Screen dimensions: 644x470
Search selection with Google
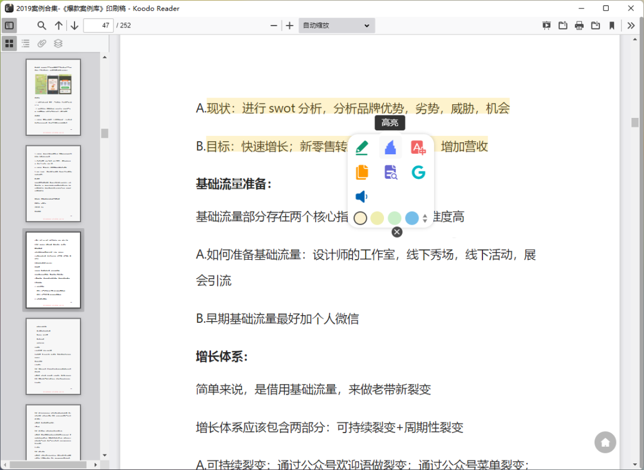click(x=418, y=172)
